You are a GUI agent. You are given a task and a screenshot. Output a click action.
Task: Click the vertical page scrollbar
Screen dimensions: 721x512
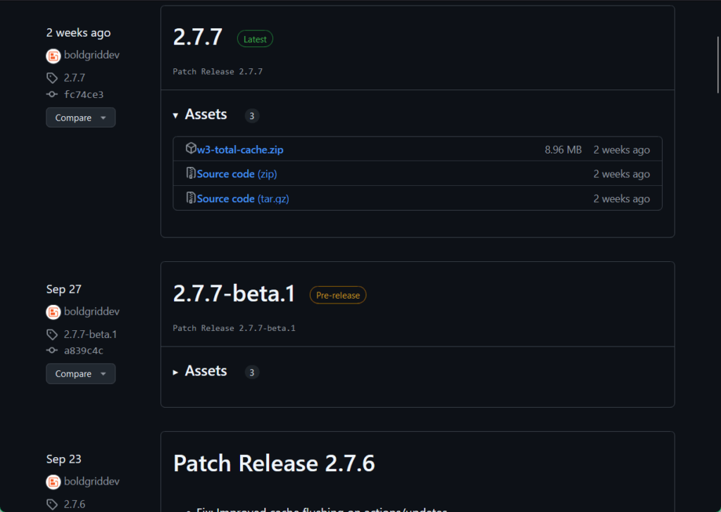717,64
